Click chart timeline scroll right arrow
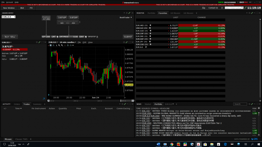Screen dimensions: 262x147 click(133, 101)
